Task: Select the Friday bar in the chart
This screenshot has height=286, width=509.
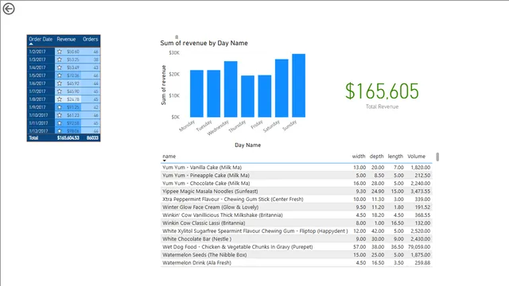Action: (265, 96)
